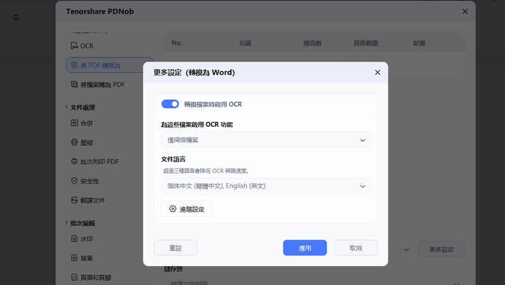
Task: Select 合併 merge in sidebar
Action: click(x=105, y=123)
